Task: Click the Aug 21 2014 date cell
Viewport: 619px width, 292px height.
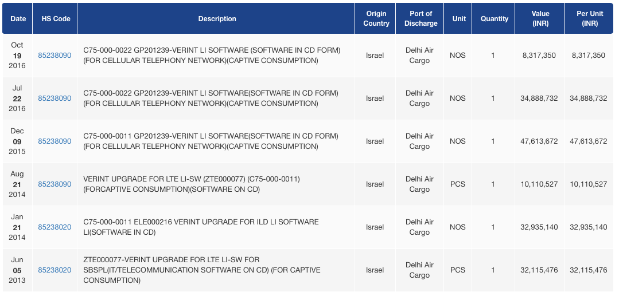Action: 17,184
